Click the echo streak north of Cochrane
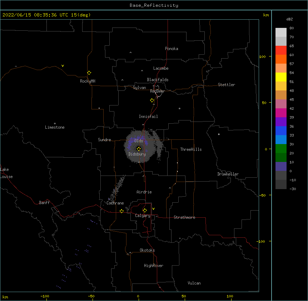 tap(117, 188)
